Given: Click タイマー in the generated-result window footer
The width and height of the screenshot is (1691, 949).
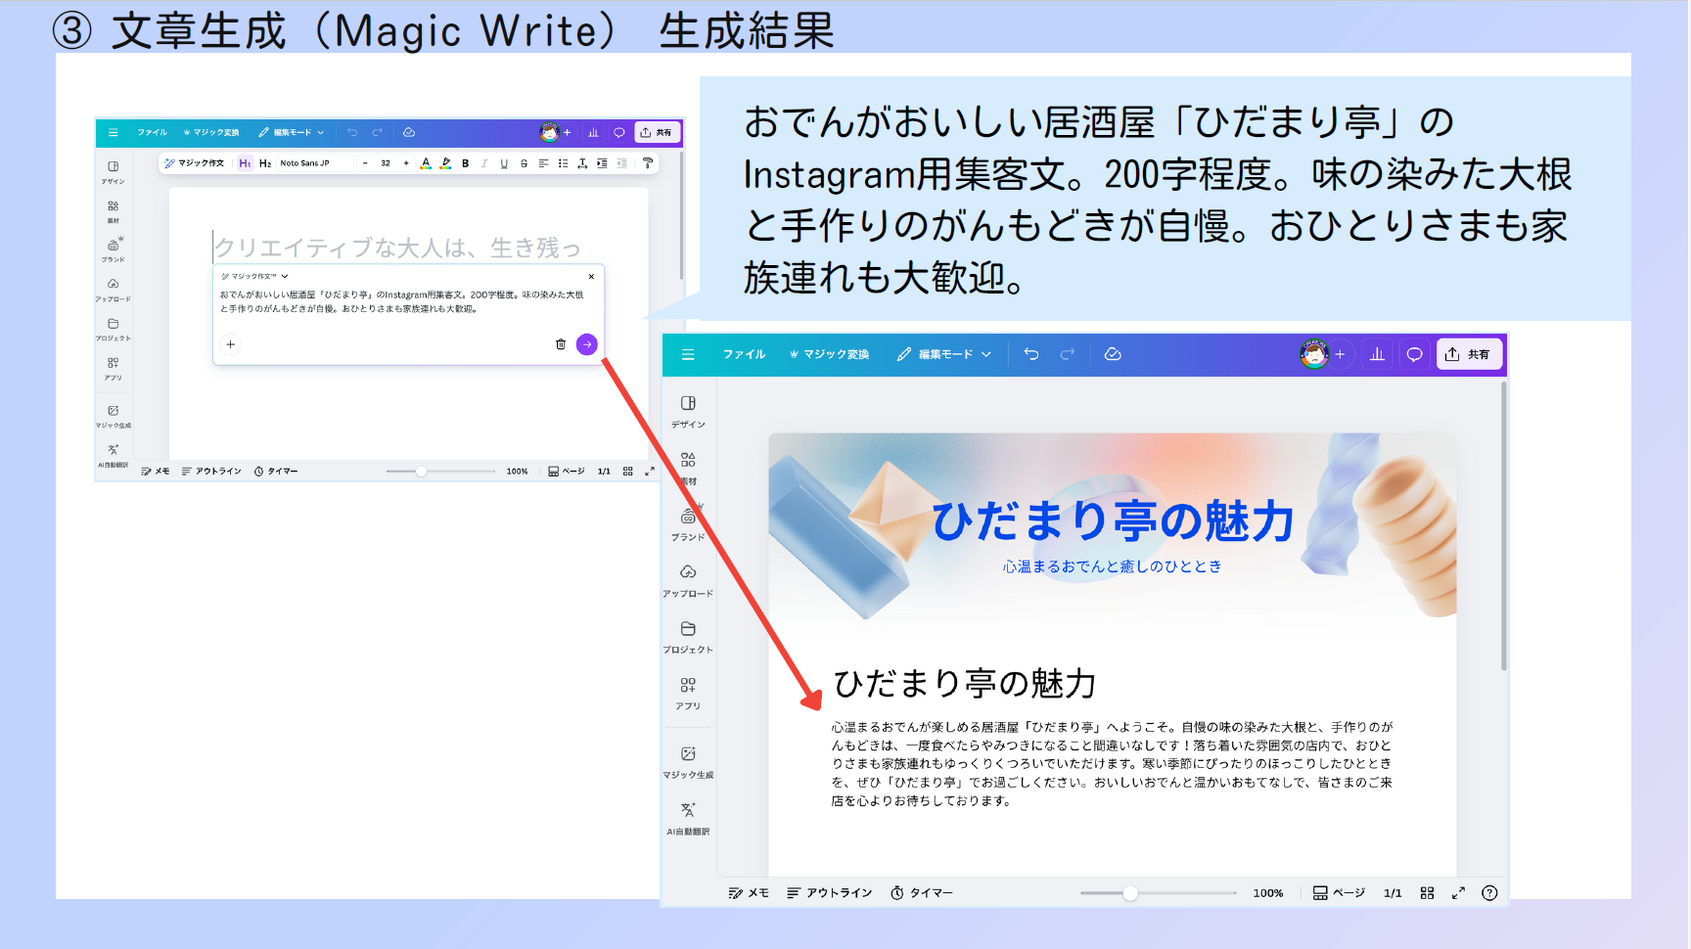Looking at the screenshot, I should pyautogui.click(x=922, y=893).
